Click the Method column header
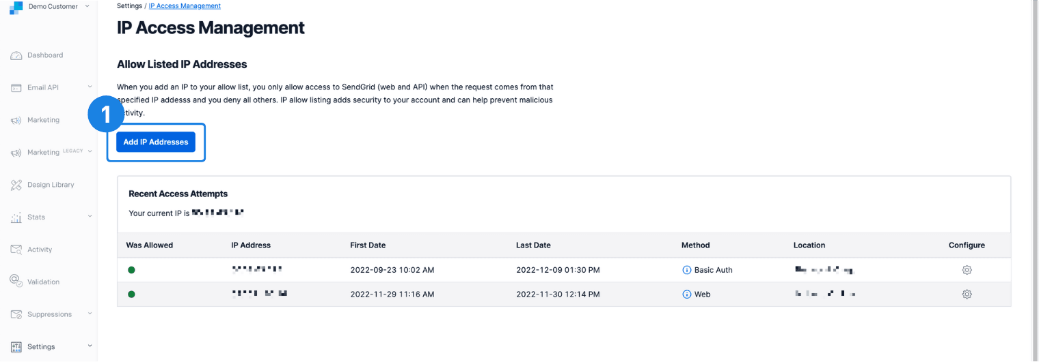This screenshot has width=1039, height=362. pos(696,245)
